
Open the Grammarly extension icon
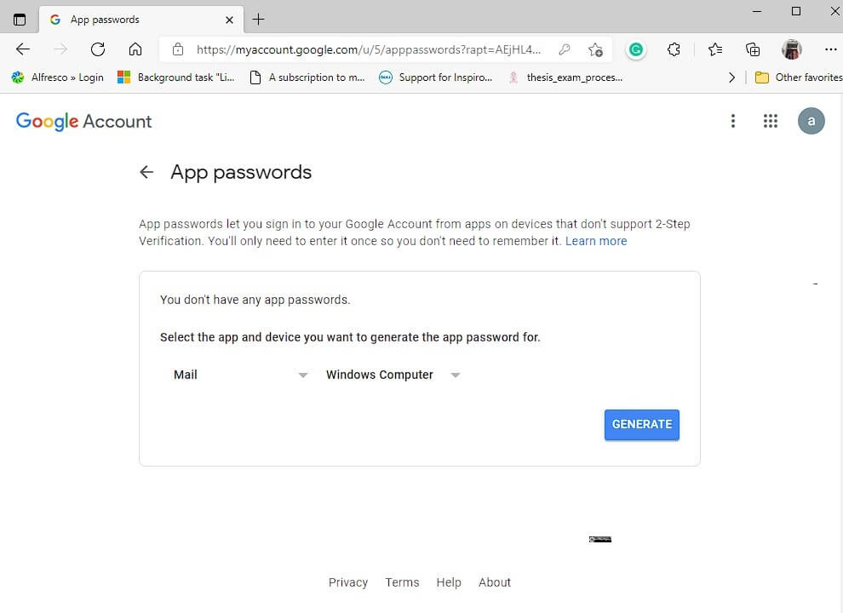tap(636, 49)
